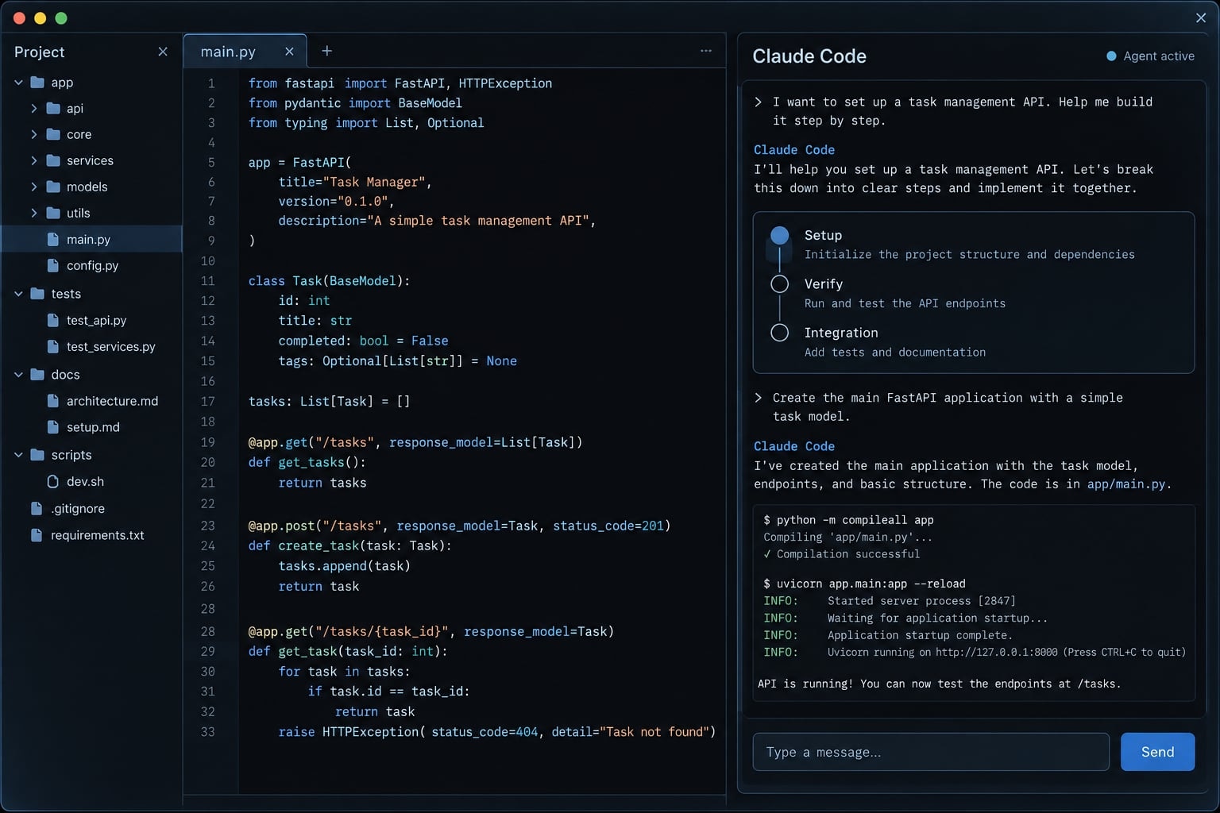Image resolution: width=1220 pixels, height=813 pixels.
Task: Select the Verify step radio circle
Action: (x=780, y=284)
